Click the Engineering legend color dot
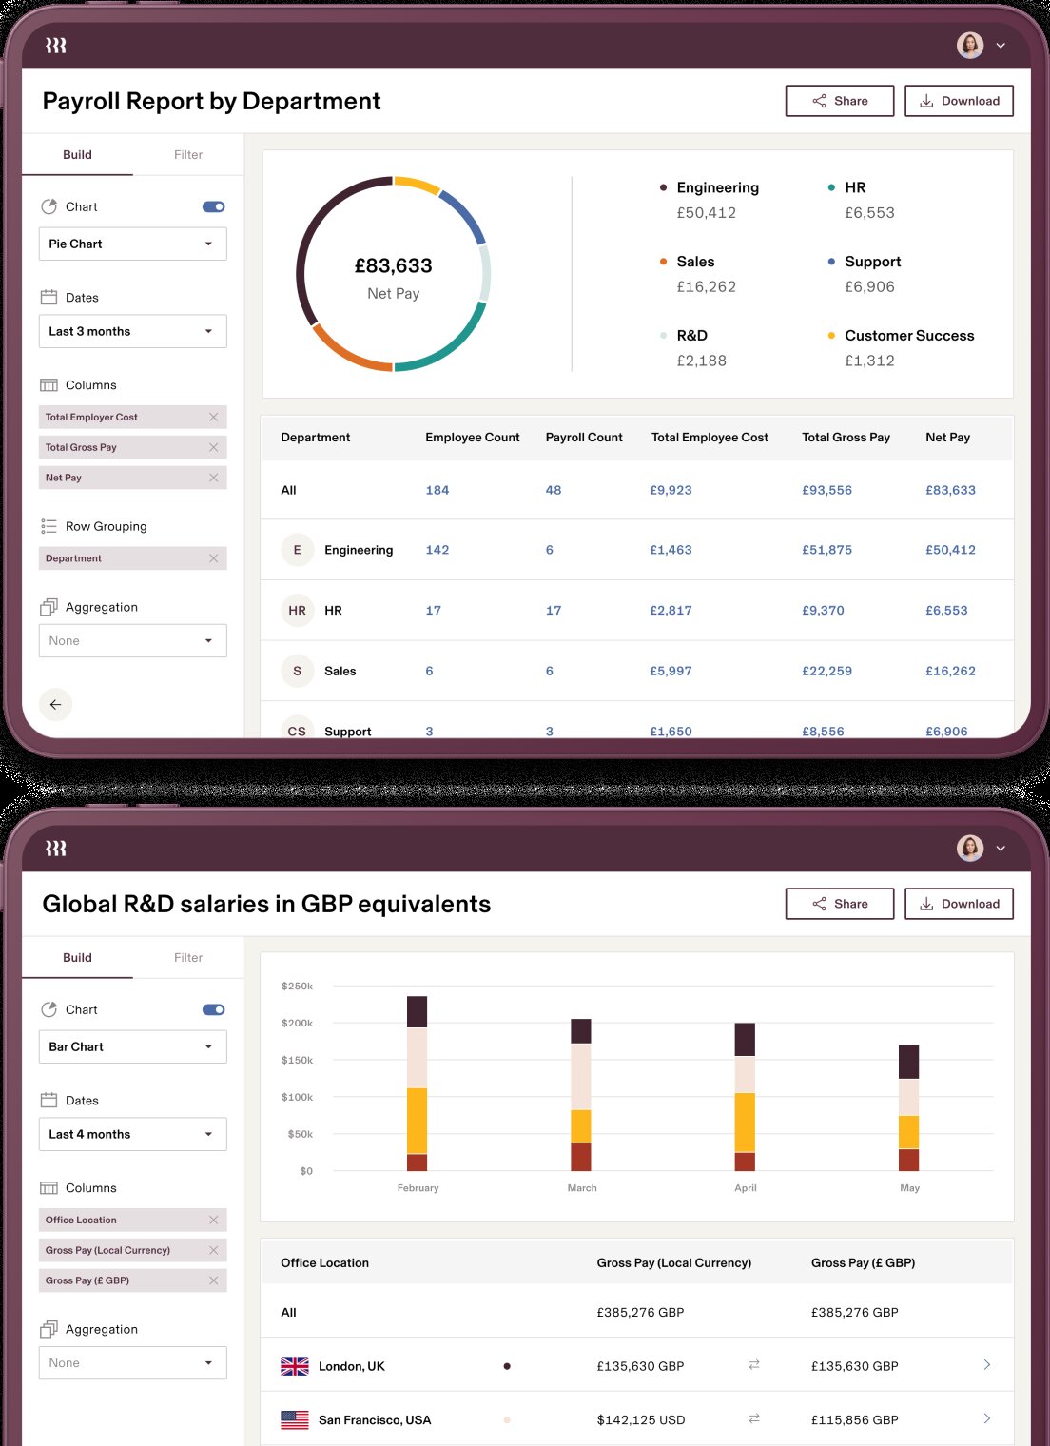Image resolution: width=1050 pixels, height=1446 pixels. tap(663, 187)
